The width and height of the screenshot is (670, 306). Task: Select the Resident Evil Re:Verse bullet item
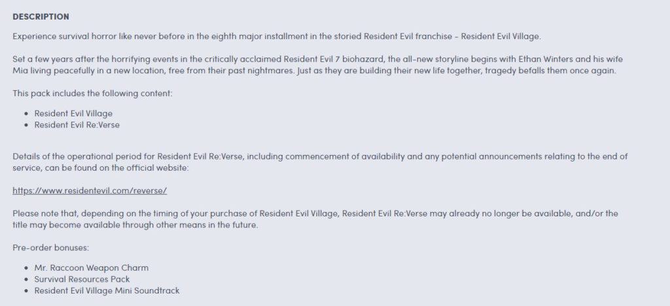(77, 125)
